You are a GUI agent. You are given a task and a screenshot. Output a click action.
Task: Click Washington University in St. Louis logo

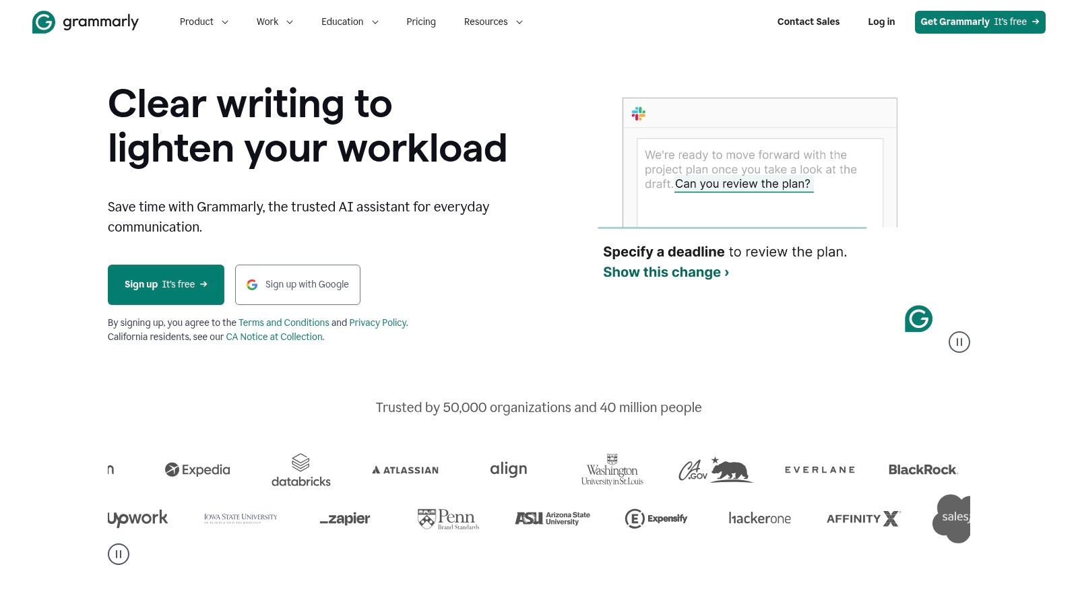(612, 469)
